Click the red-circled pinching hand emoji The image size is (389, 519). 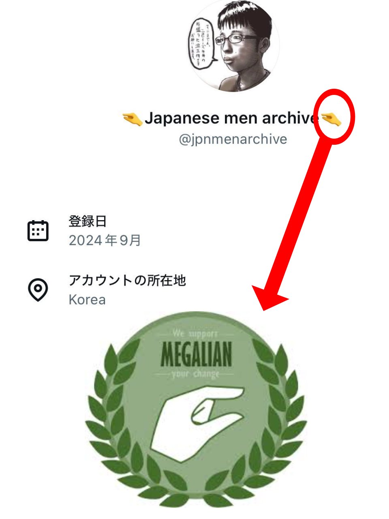pyautogui.click(x=331, y=119)
